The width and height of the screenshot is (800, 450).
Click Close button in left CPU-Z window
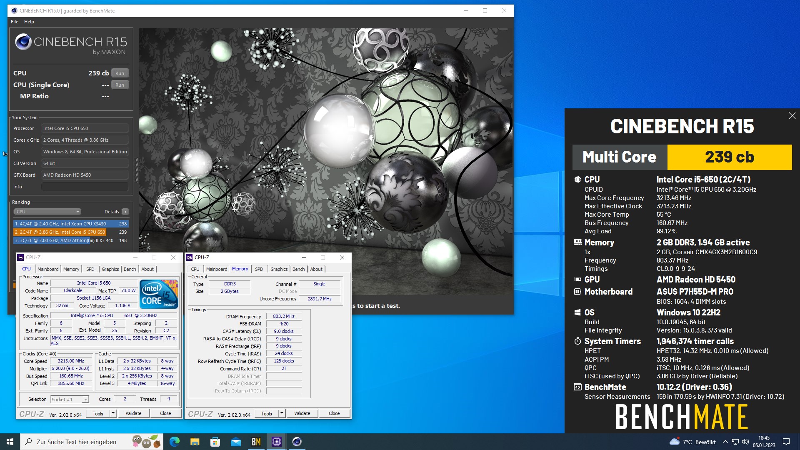(x=165, y=413)
